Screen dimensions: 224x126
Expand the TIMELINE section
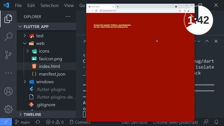pos(47,114)
